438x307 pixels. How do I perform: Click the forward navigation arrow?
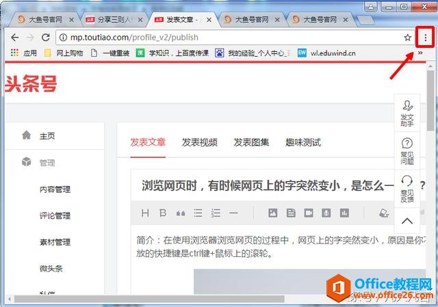pos(30,37)
